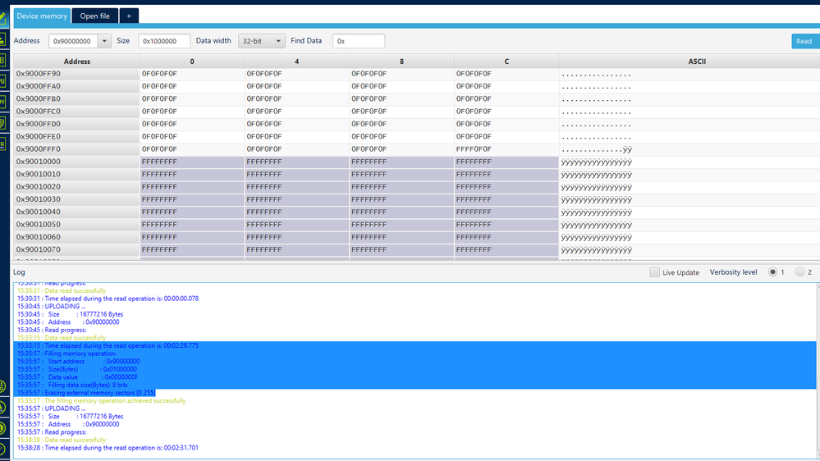Open the REG registers sidebar icon

point(2,144)
